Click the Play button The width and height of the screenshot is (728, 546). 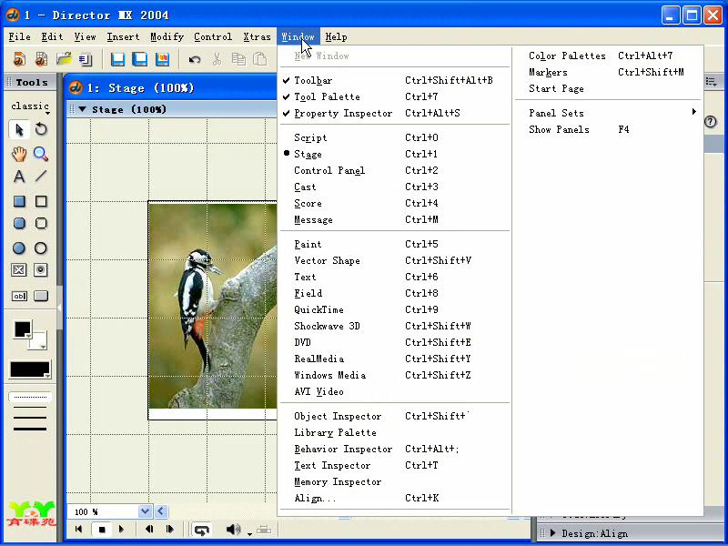(x=122, y=530)
